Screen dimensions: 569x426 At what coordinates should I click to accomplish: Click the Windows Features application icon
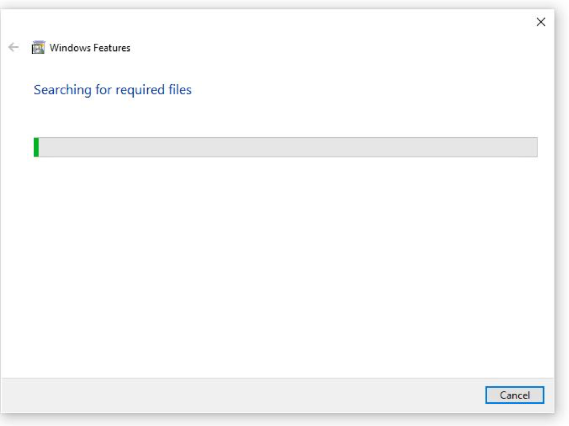point(38,47)
